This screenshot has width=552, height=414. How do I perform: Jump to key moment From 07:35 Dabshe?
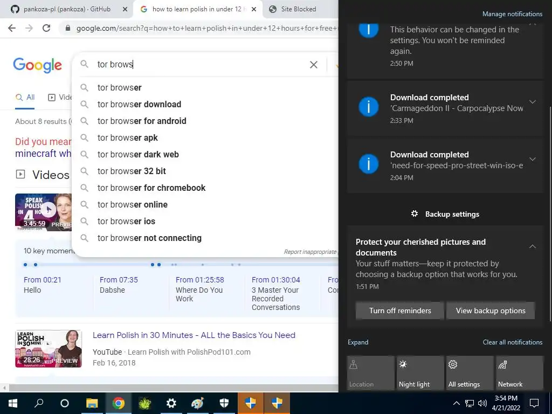119,285
